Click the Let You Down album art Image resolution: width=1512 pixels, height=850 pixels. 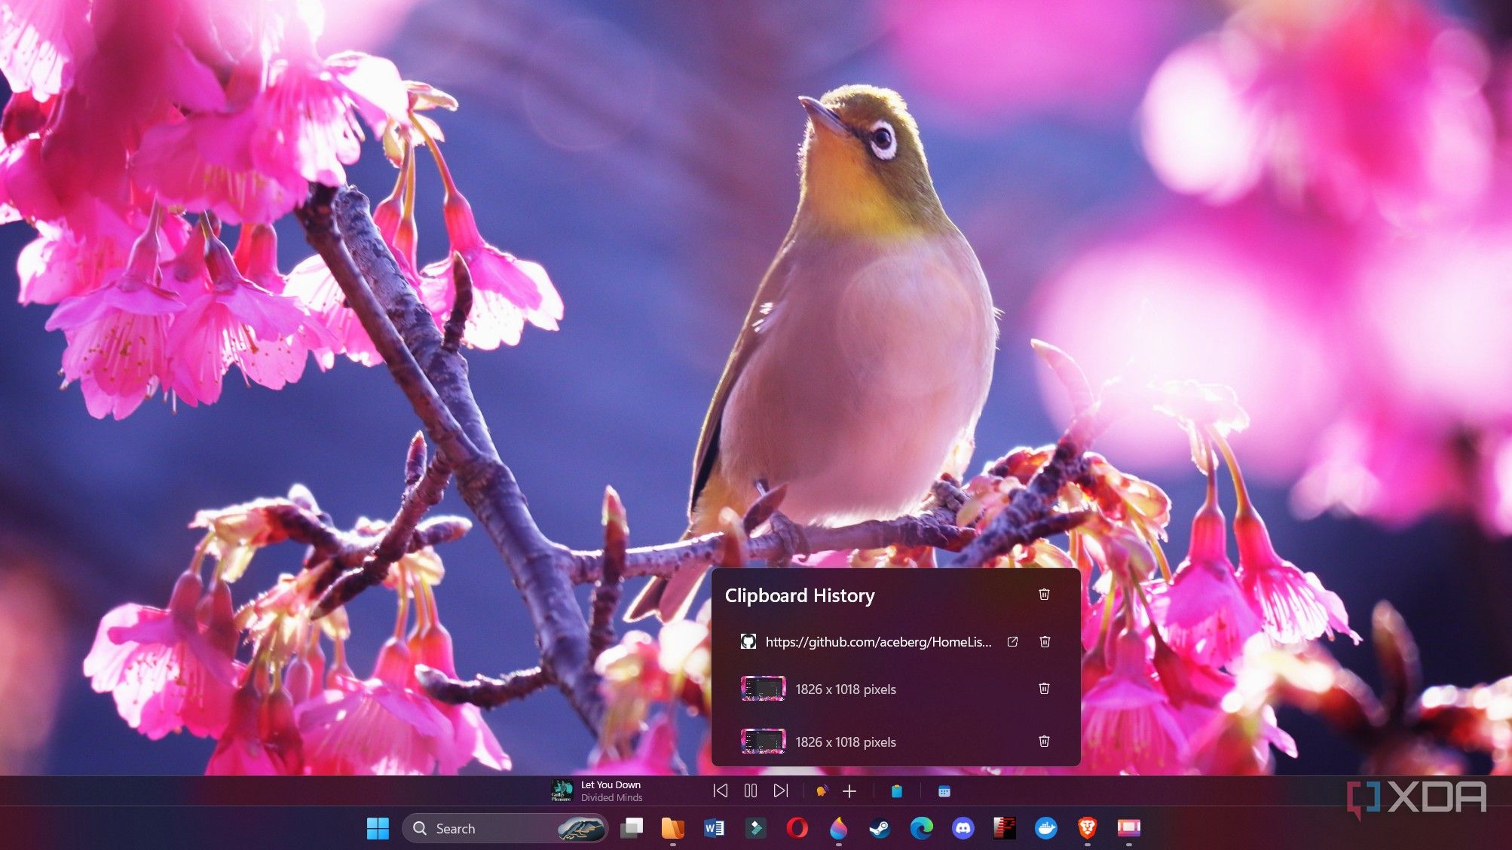562,790
